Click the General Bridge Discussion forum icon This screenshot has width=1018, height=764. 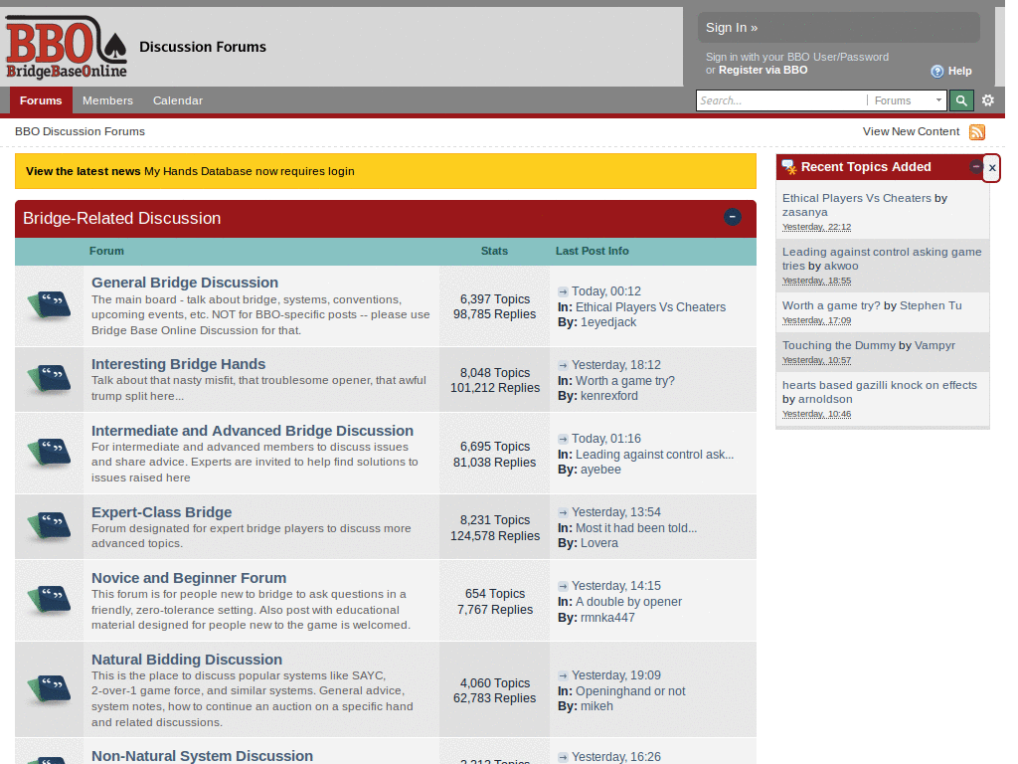[x=49, y=305]
